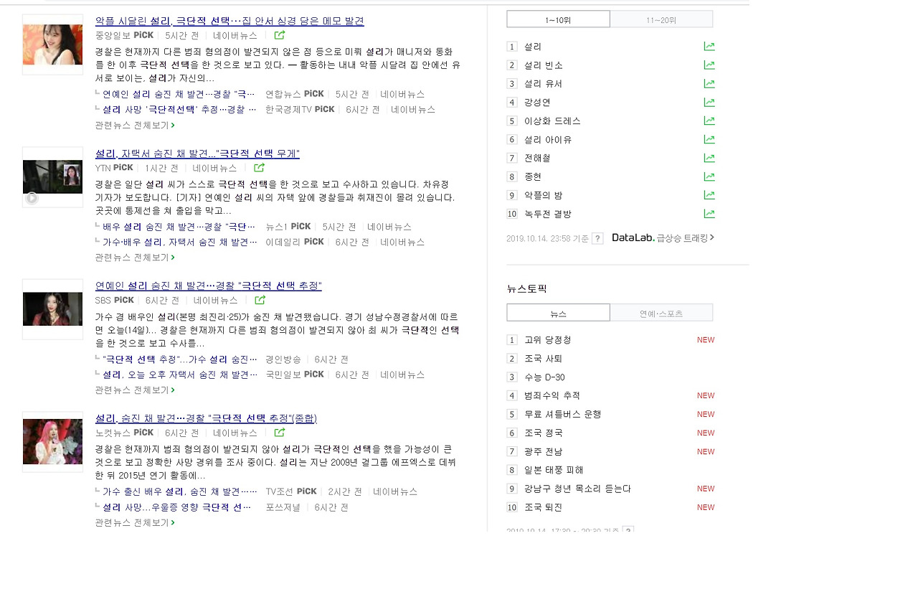Open the trend graph icon for 강성연
The image size is (918, 612).
[709, 103]
